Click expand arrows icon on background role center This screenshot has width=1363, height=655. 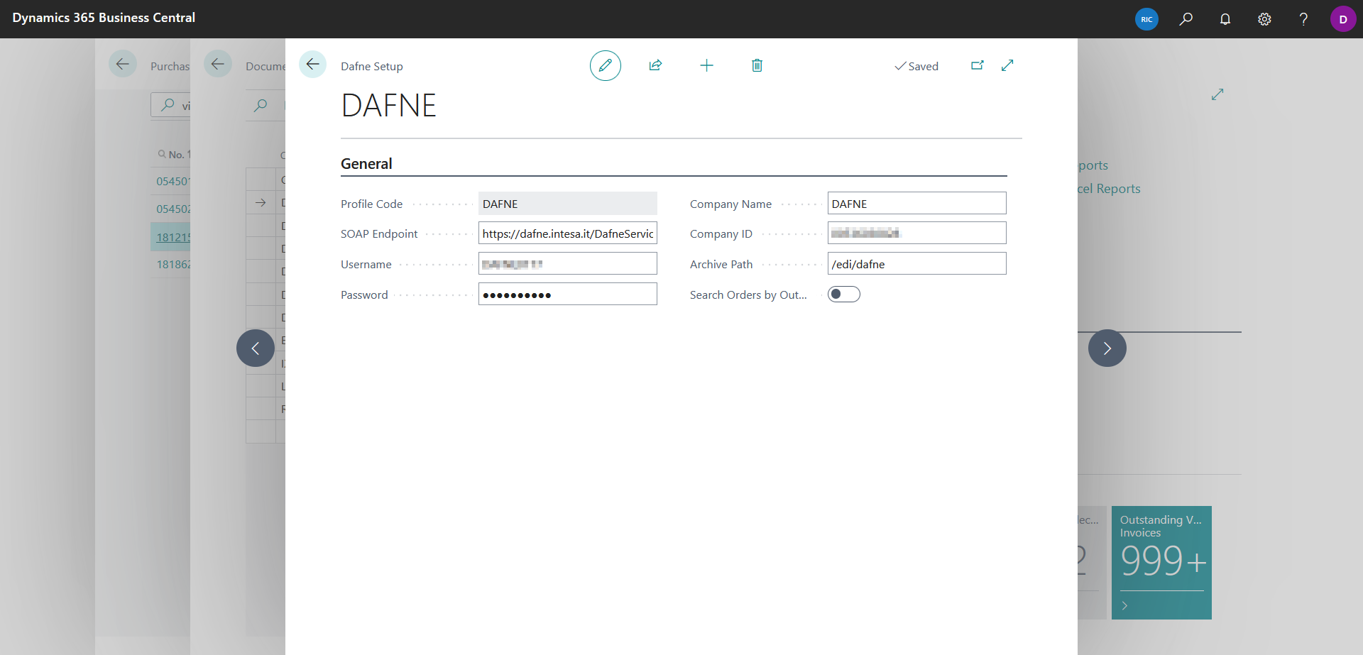pos(1217,94)
